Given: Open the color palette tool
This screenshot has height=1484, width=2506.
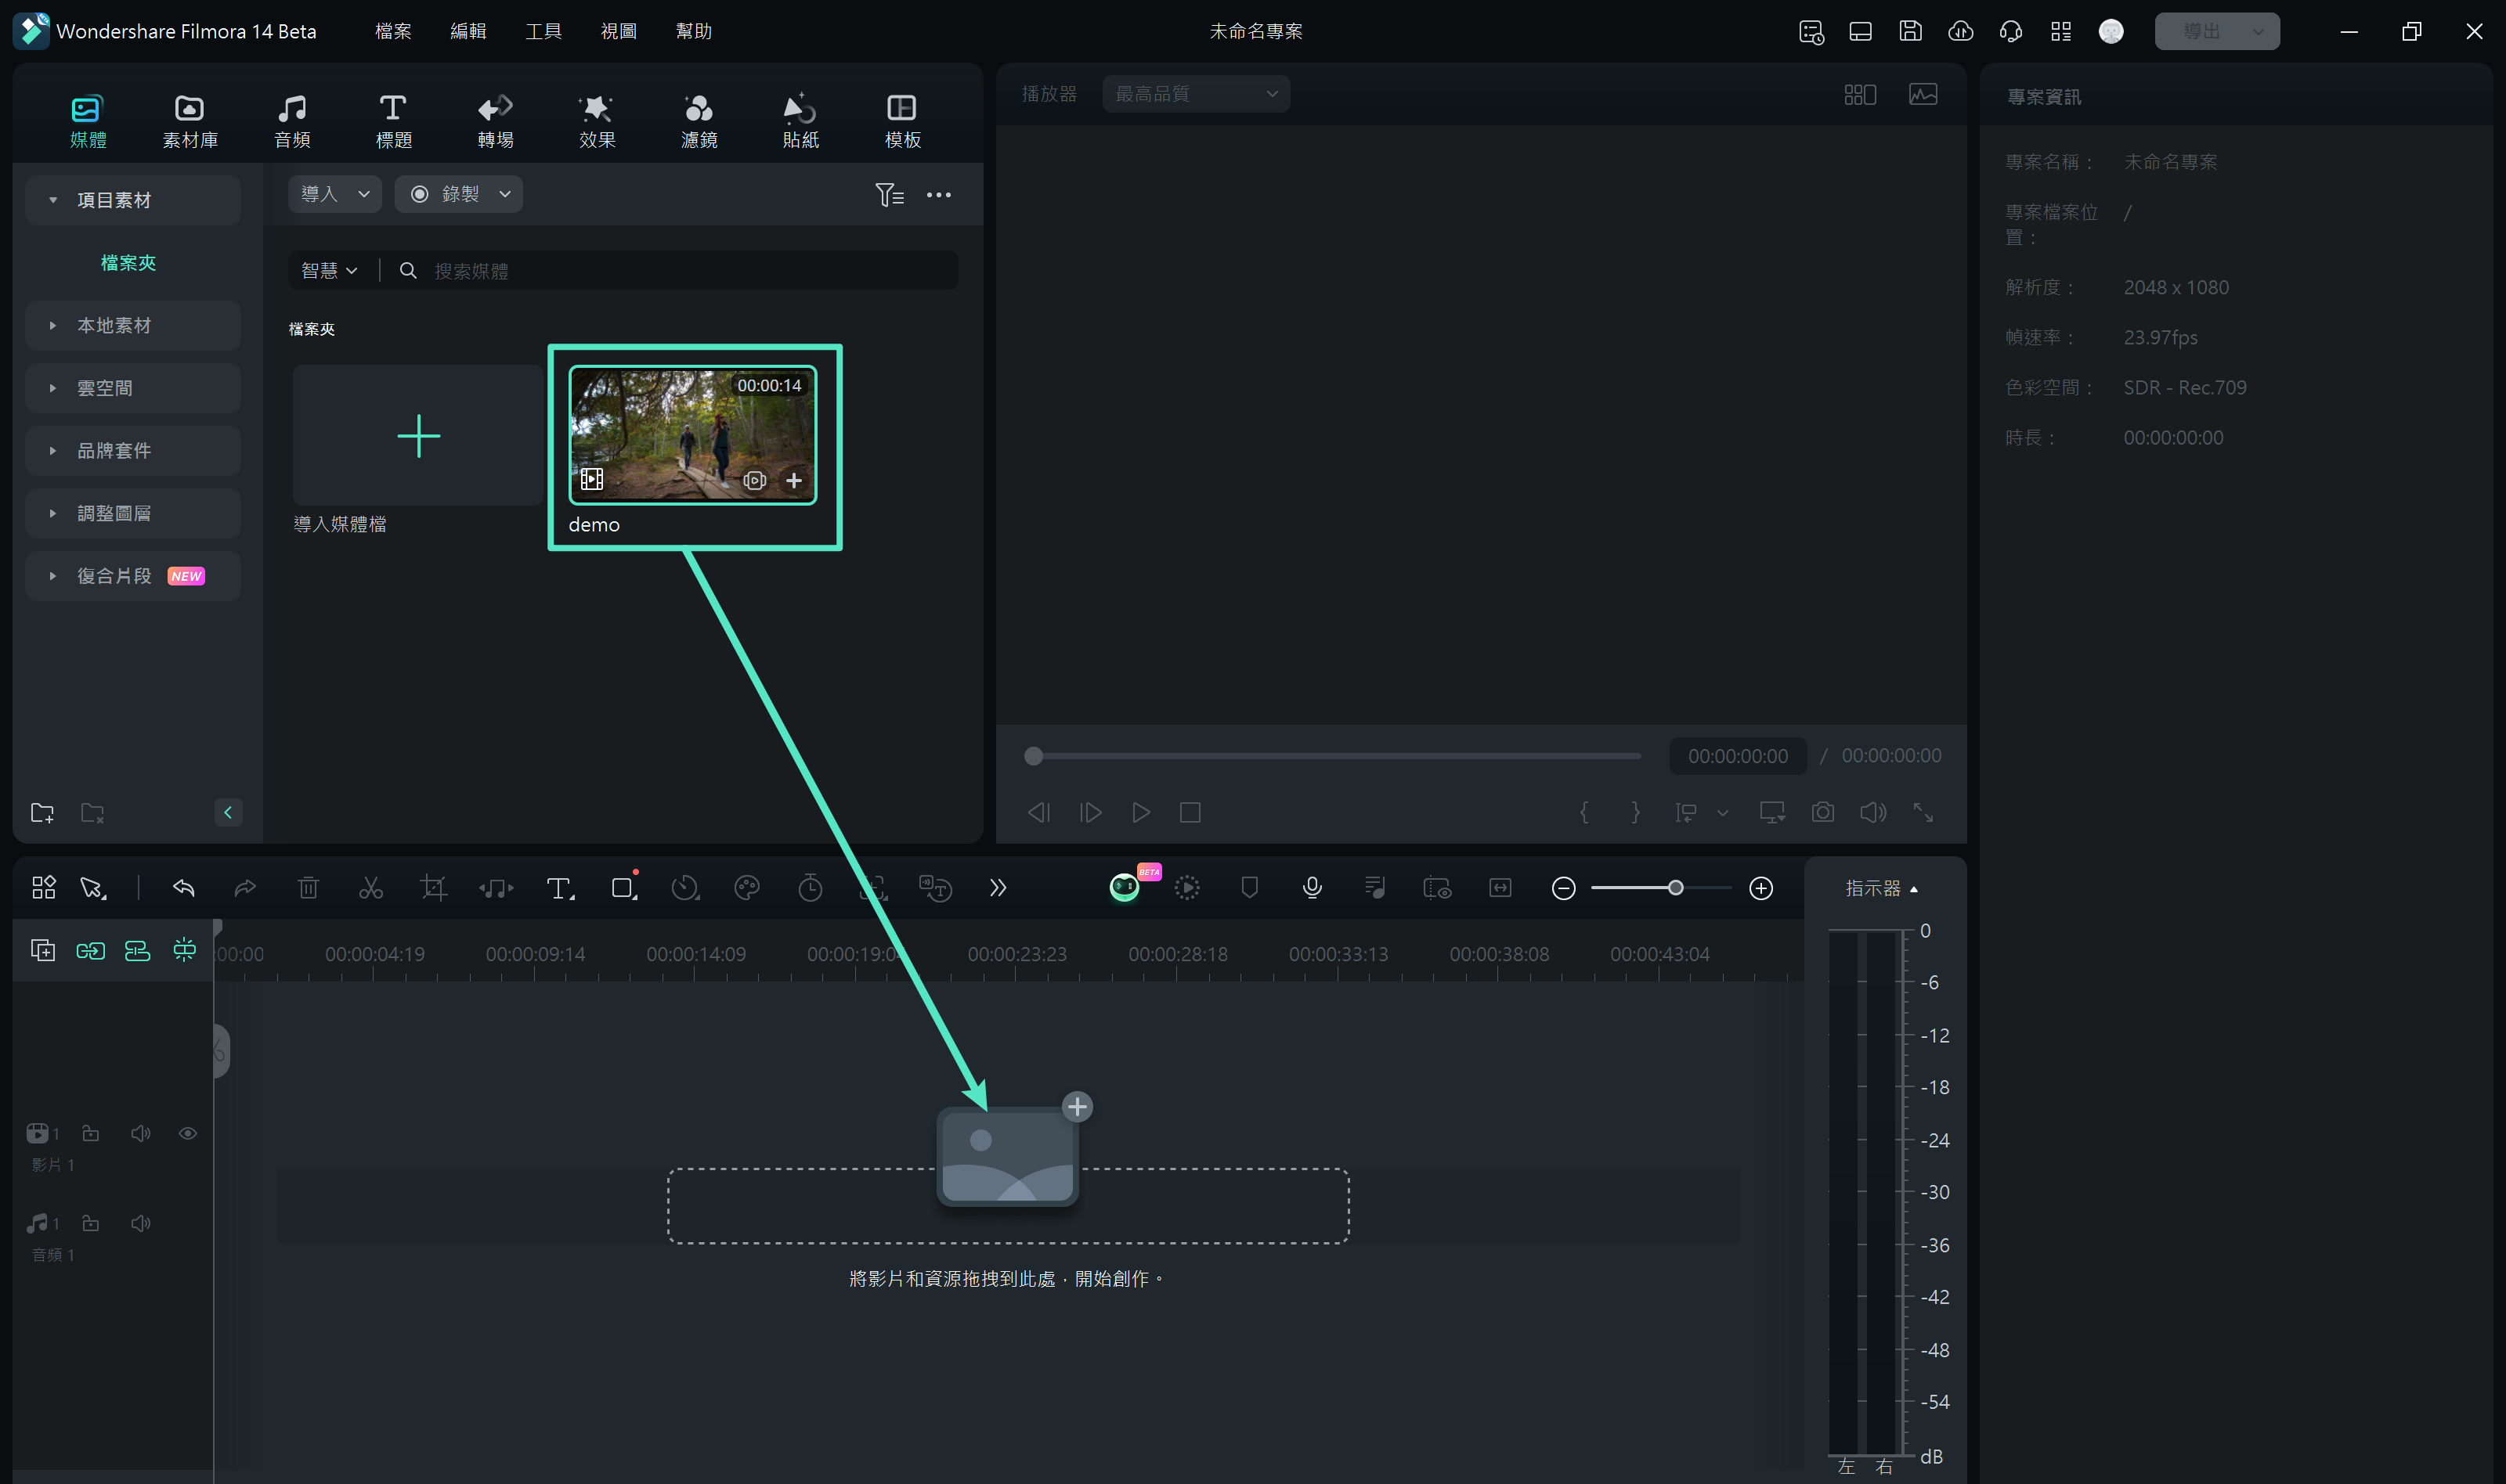Looking at the screenshot, I should [x=747, y=887].
